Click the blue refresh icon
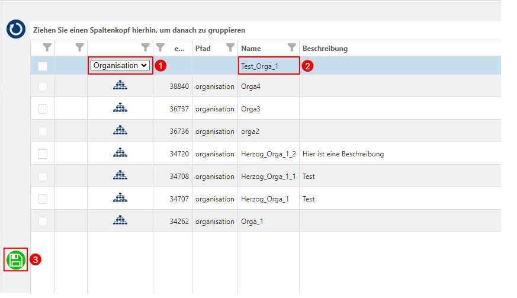Viewport: 517px width, 298px height. point(16,29)
